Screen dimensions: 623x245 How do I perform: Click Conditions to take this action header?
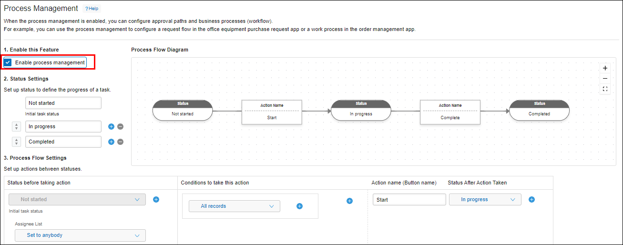point(214,183)
